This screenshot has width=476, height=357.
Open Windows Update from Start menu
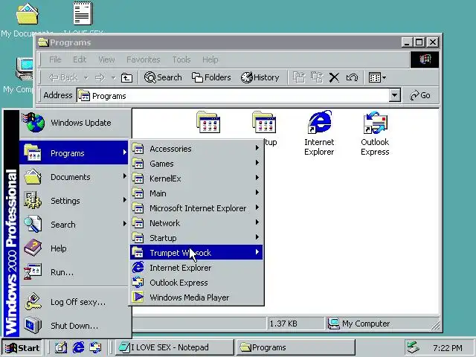[x=75, y=123]
